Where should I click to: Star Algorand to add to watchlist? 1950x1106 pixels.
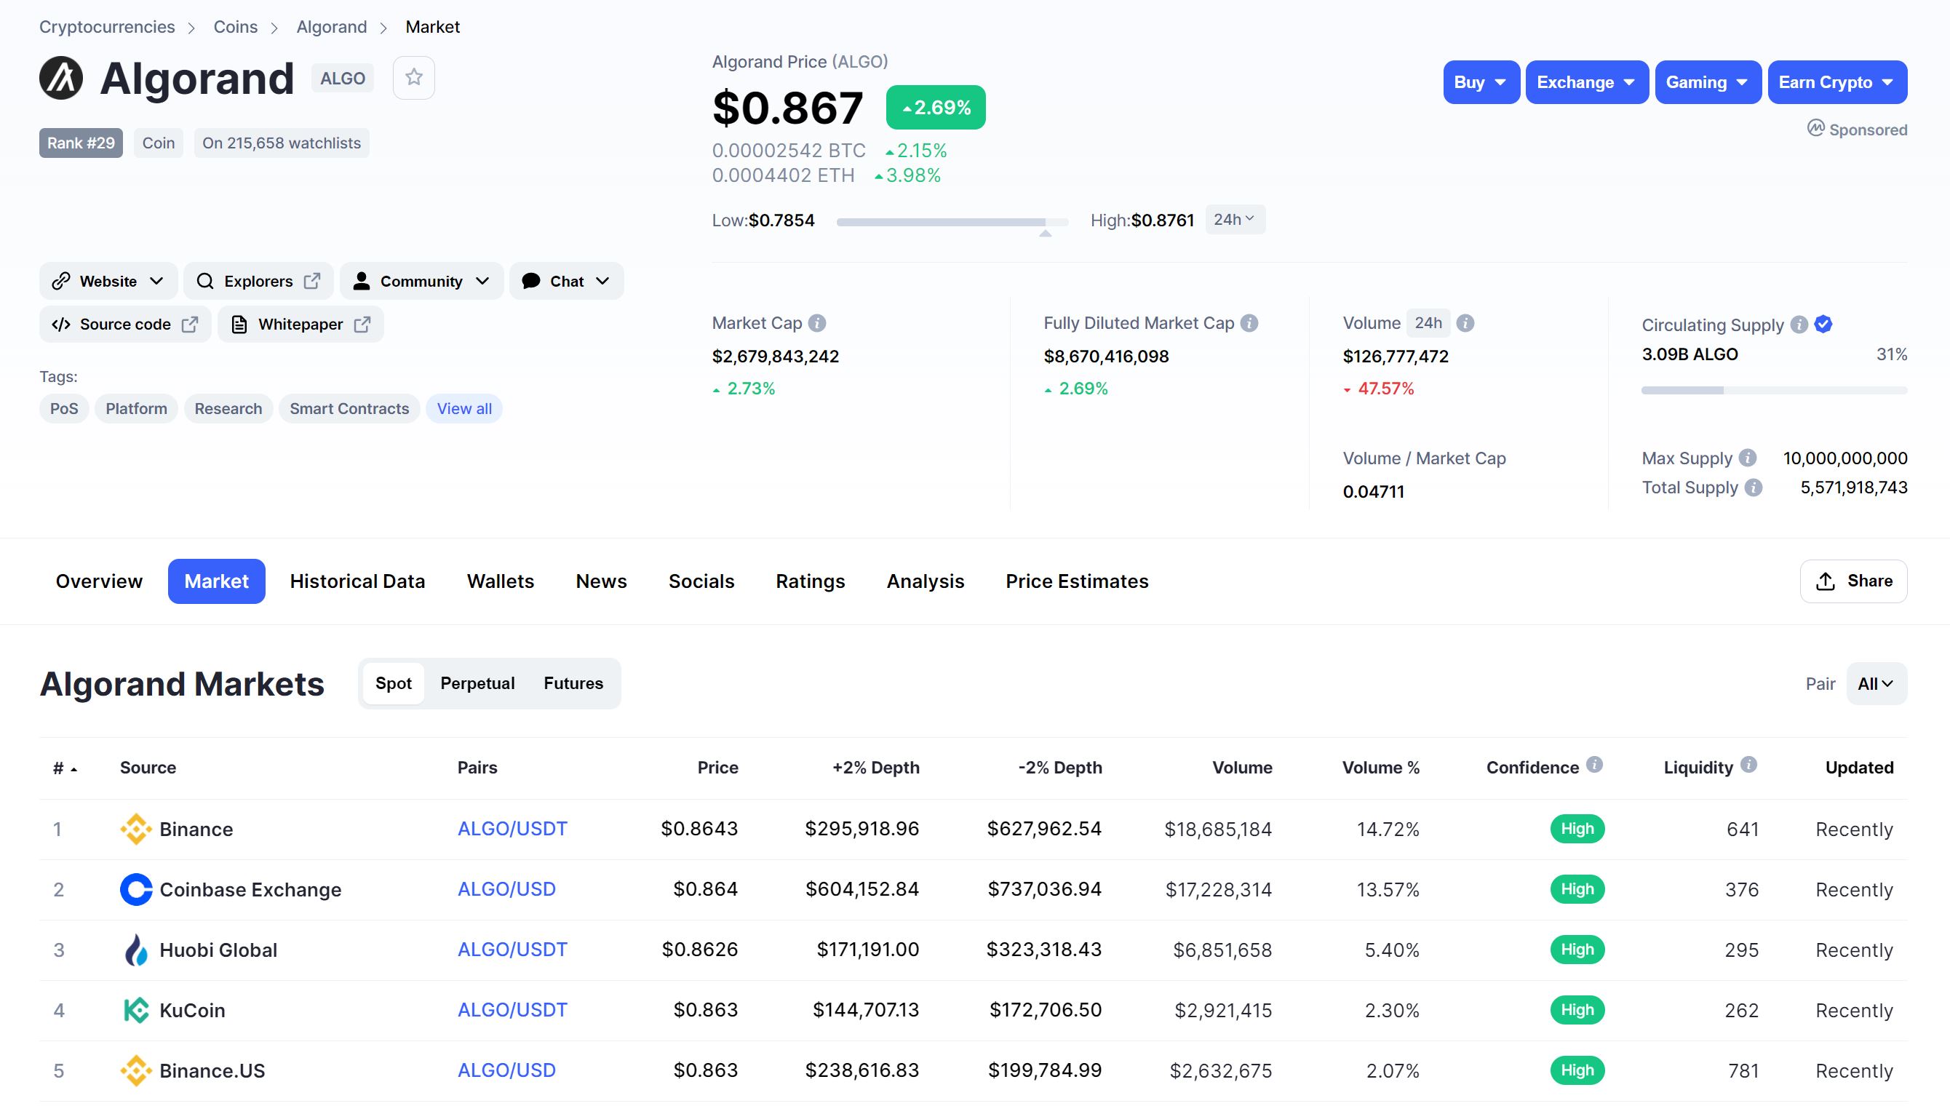tap(413, 77)
